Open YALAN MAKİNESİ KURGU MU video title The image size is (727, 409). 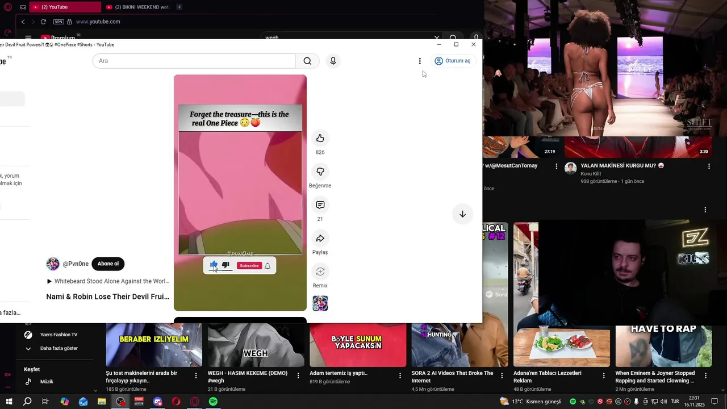pyautogui.click(x=622, y=166)
